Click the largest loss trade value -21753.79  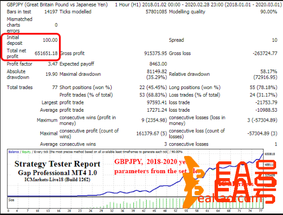pos(266,103)
